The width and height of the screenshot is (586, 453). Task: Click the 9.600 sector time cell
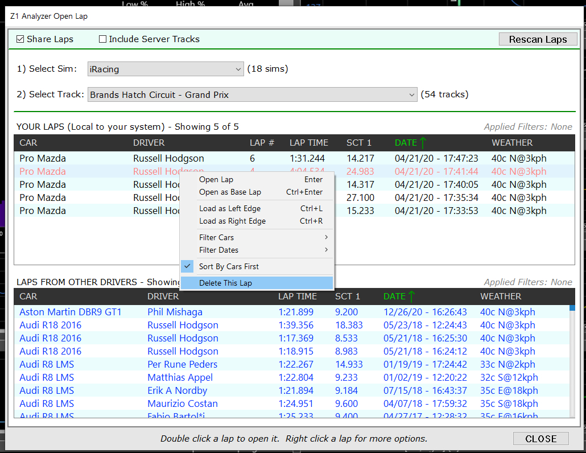[x=346, y=403]
